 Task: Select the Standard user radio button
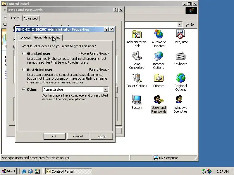click(x=24, y=53)
